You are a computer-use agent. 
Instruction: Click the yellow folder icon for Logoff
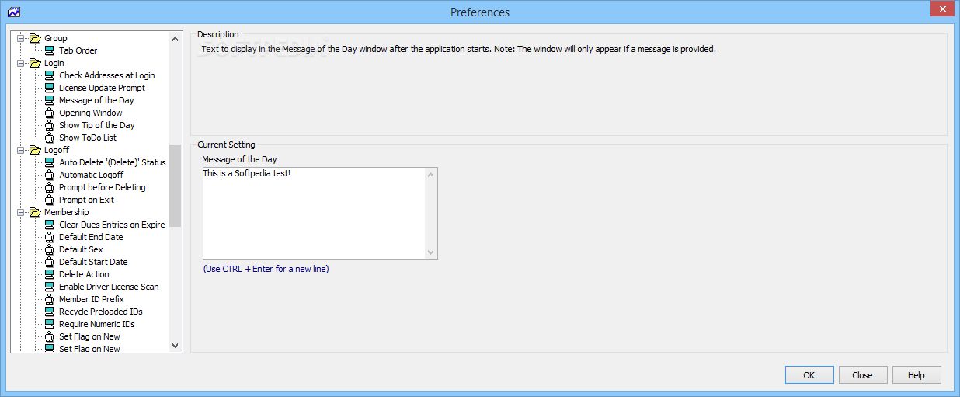35,150
